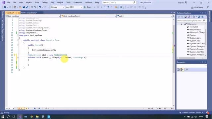Select Analyzers item in Solution Explorer
Image resolution: width=212 pixels, height=119 pixels.
[194, 27]
